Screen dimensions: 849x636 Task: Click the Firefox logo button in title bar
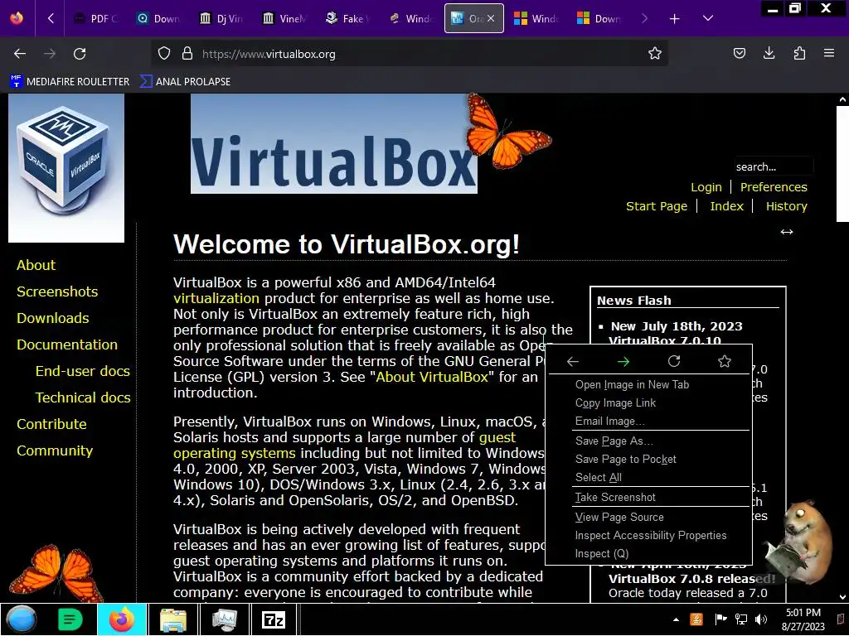point(17,18)
